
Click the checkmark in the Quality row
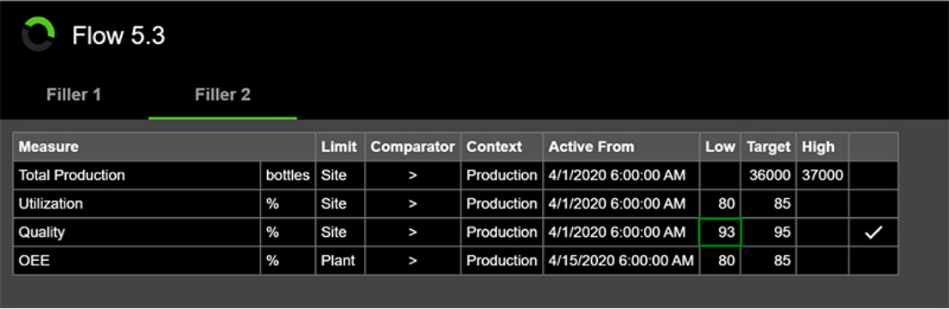click(873, 233)
